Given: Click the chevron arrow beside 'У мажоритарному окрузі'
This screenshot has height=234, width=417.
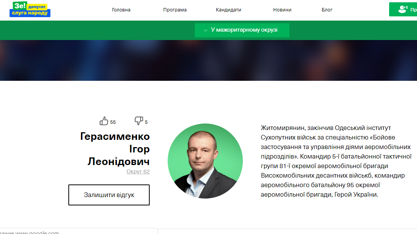Looking at the screenshot, I should (205, 30).
